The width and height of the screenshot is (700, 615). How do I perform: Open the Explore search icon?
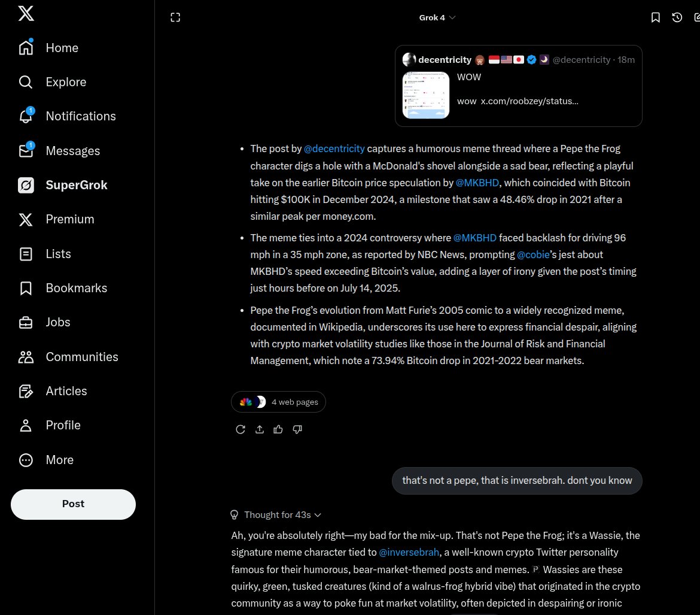[26, 82]
